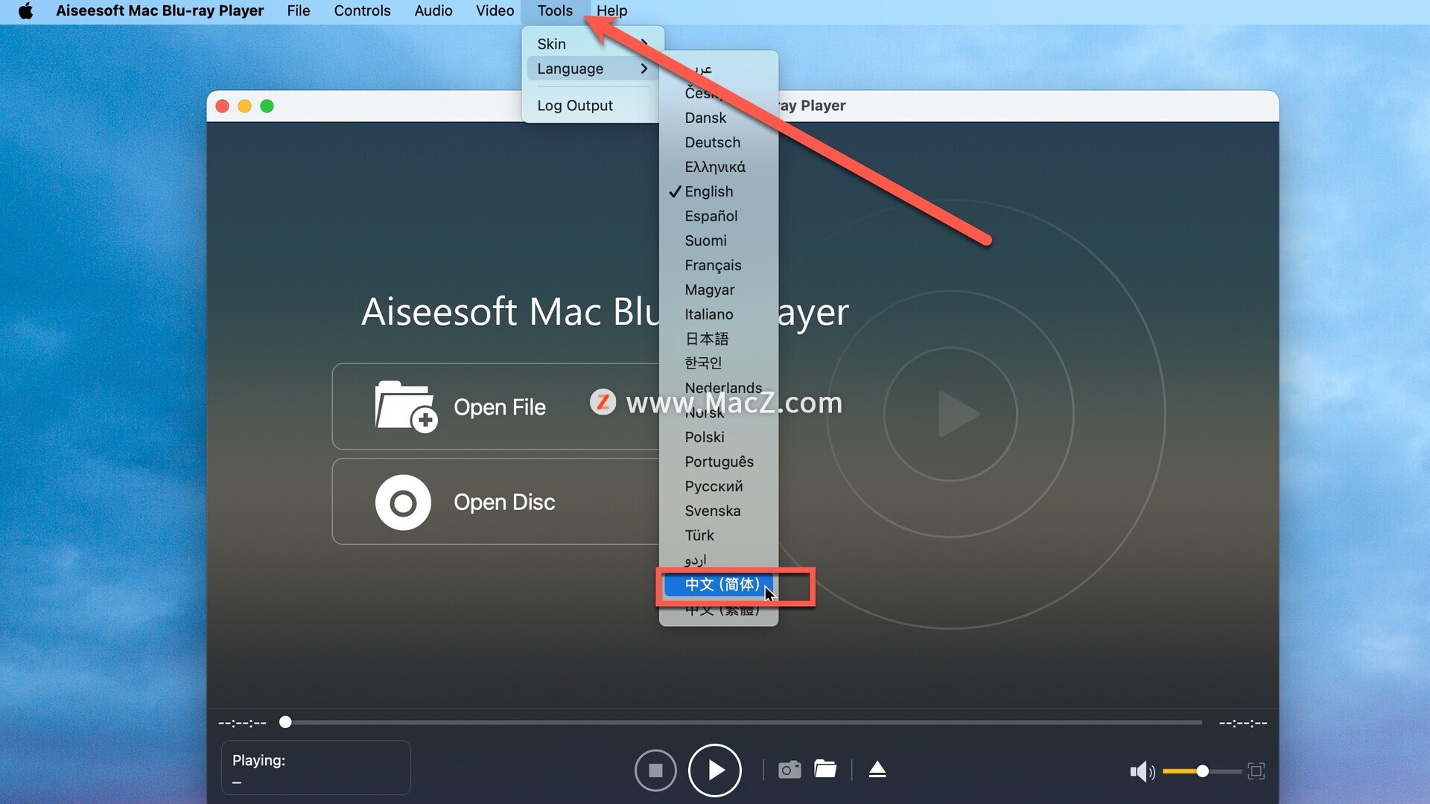1430x804 pixels.
Task: Select 中文 (简体) language
Action: click(x=719, y=584)
